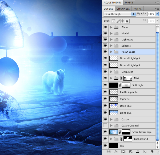Create a new layer icon
Screen dimensions: 160x155
pyautogui.click(x=145, y=152)
